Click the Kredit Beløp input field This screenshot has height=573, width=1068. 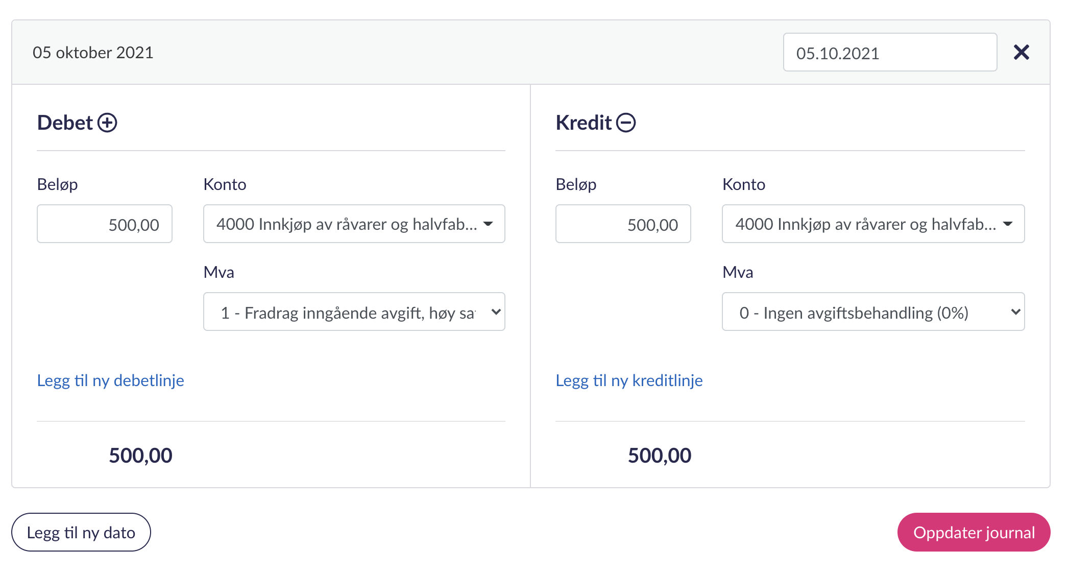[x=623, y=224]
